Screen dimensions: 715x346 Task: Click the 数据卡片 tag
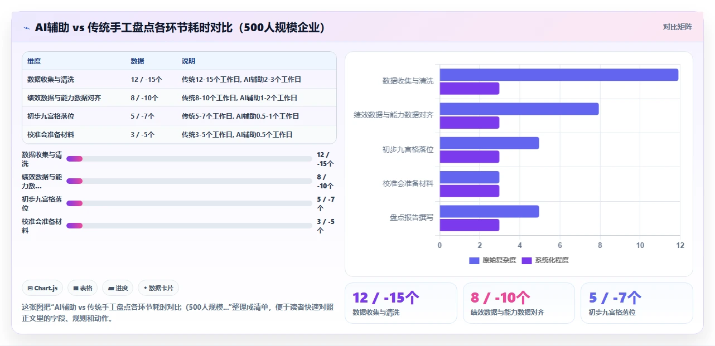click(x=158, y=288)
